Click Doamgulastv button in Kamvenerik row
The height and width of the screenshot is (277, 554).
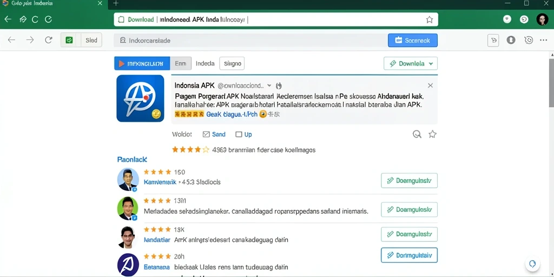pos(409,181)
